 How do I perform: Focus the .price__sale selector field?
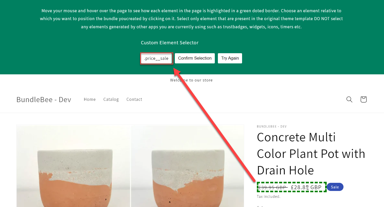pos(156,58)
